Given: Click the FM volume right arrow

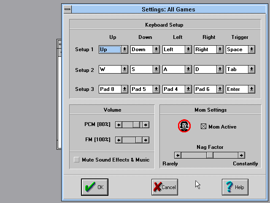Looking at the screenshot, I should coord(146,140).
